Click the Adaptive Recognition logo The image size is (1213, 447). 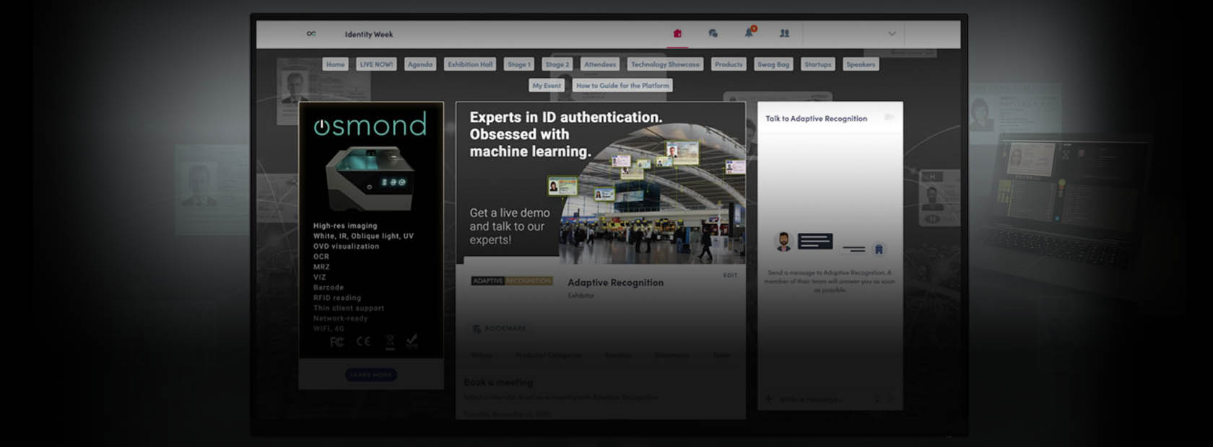[x=512, y=280]
